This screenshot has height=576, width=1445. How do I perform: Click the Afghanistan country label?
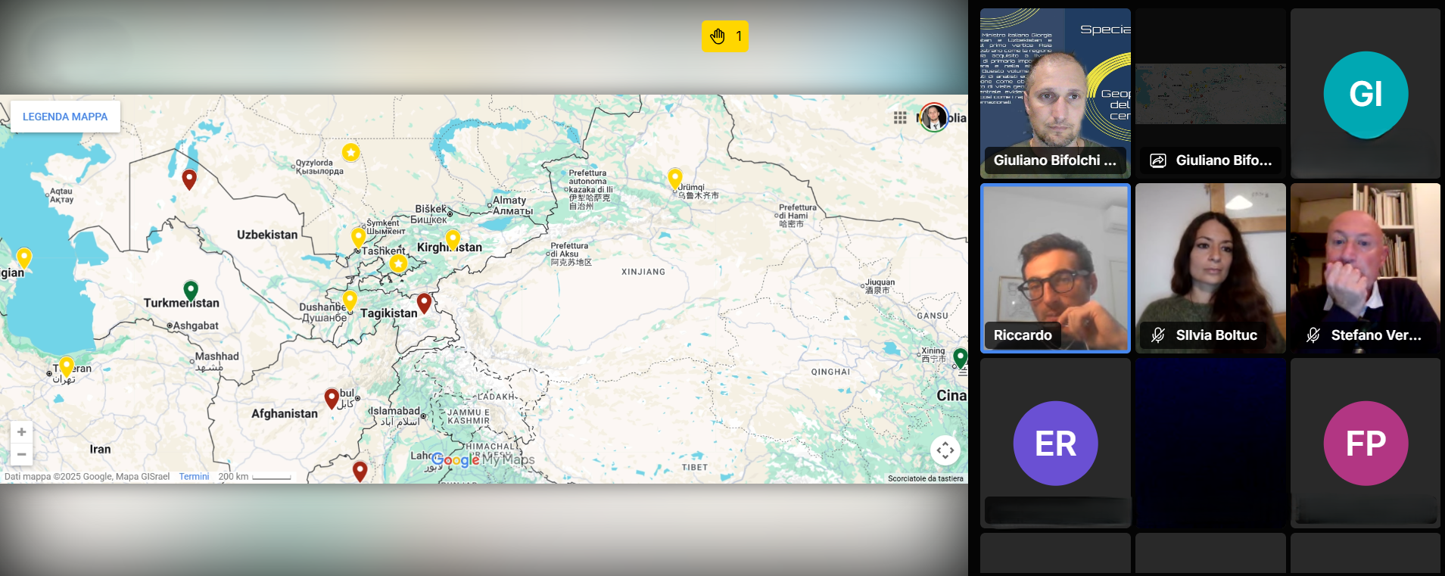(285, 413)
